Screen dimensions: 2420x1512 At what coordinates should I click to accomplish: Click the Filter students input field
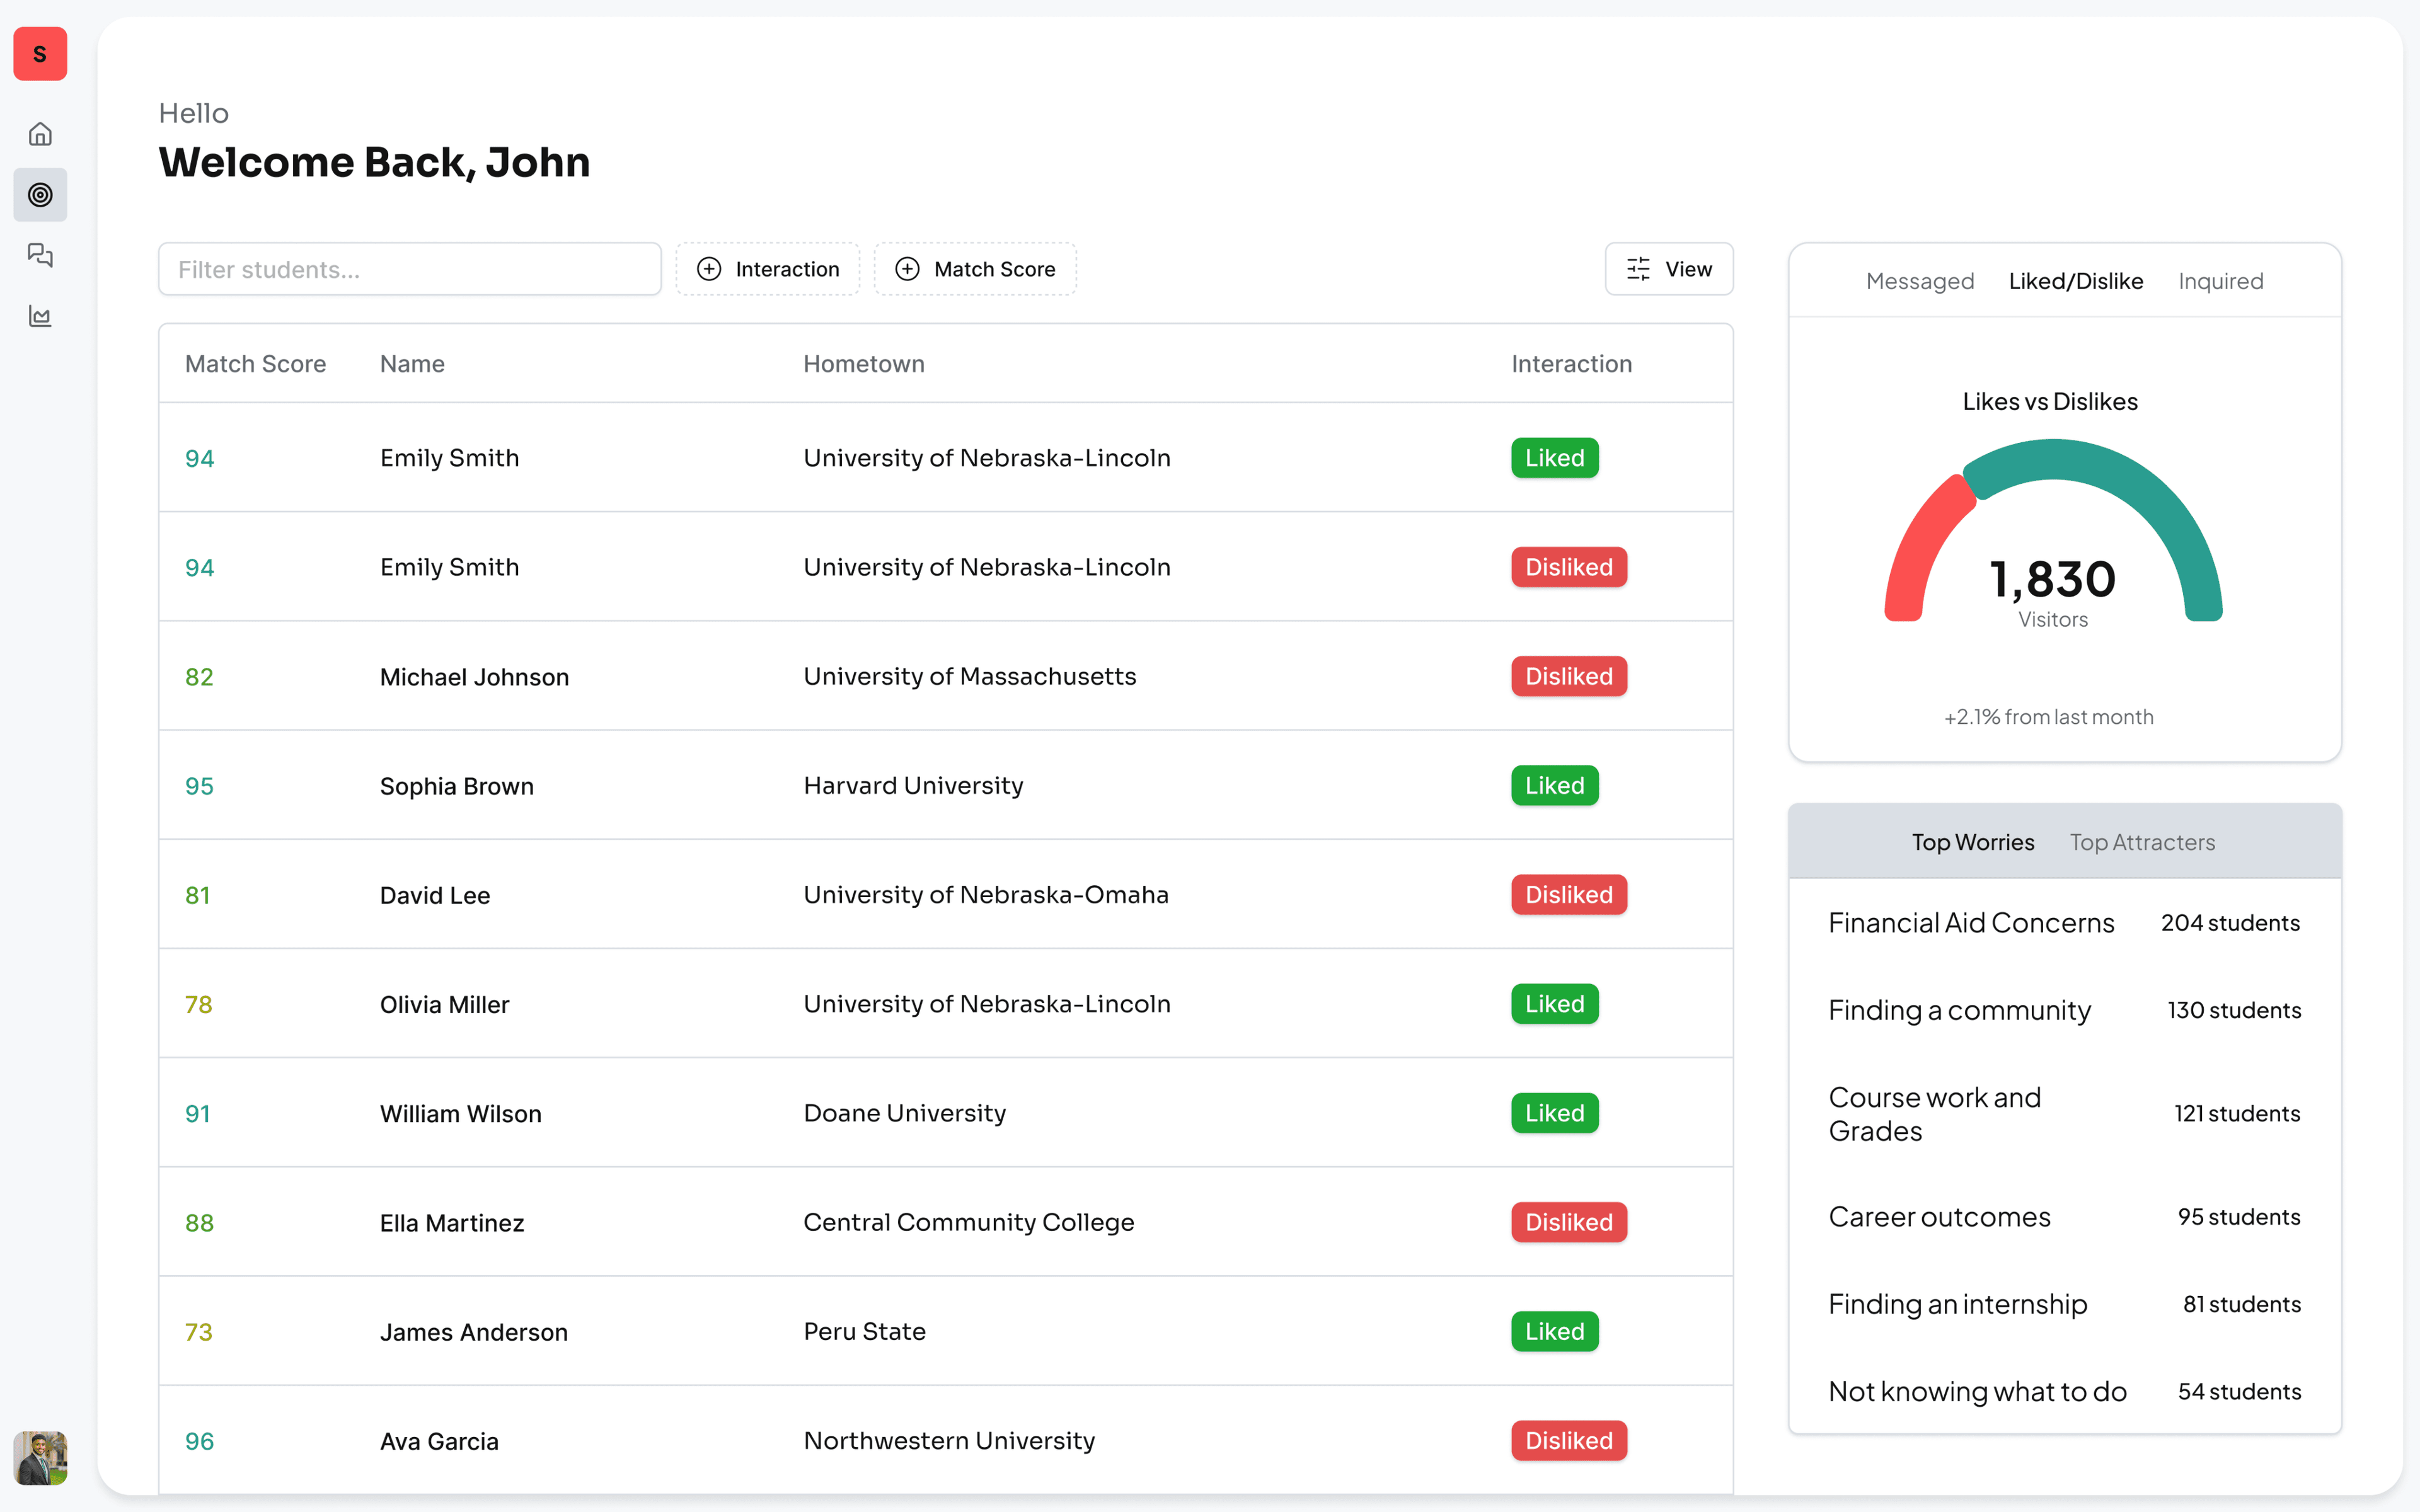click(409, 268)
